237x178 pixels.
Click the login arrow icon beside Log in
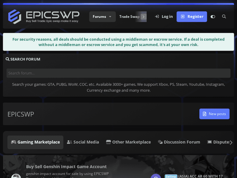point(157,16)
